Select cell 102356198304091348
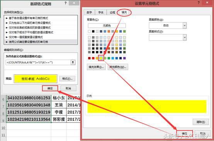The image size is (214, 141). (29, 105)
